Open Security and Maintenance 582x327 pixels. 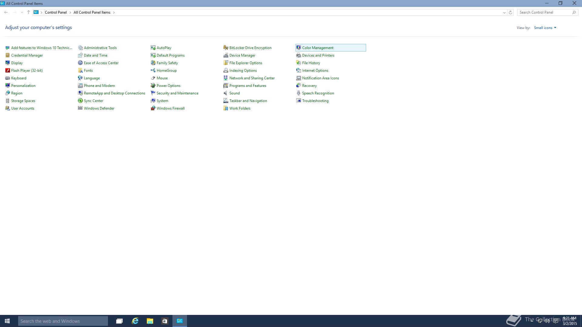pos(177,93)
